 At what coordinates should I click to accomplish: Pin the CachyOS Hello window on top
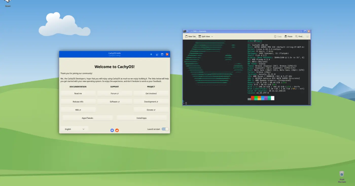(x=151, y=54)
